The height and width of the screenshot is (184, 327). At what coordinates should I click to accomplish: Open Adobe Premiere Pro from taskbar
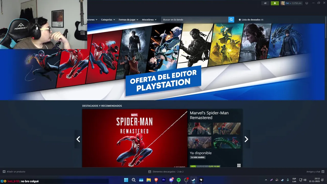[x=163, y=180]
